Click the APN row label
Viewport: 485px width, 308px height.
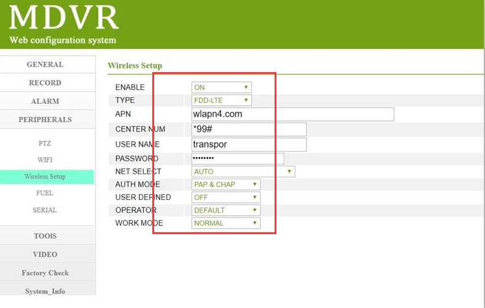point(123,114)
